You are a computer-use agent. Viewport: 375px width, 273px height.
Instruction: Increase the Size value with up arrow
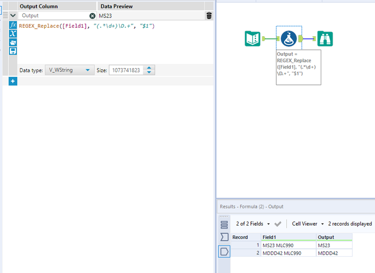click(x=149, y=68)
